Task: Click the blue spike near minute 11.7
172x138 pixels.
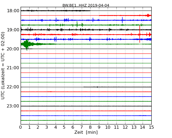Action: [122, 20]
